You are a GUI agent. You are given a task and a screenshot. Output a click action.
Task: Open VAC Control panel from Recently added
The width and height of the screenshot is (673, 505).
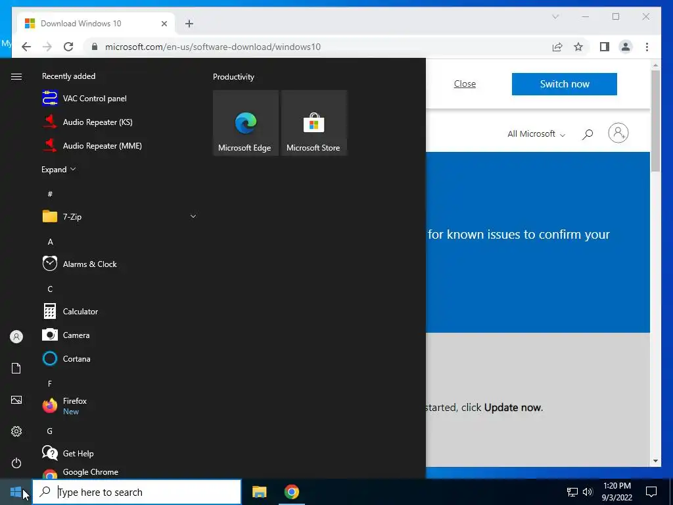[120, 99]
